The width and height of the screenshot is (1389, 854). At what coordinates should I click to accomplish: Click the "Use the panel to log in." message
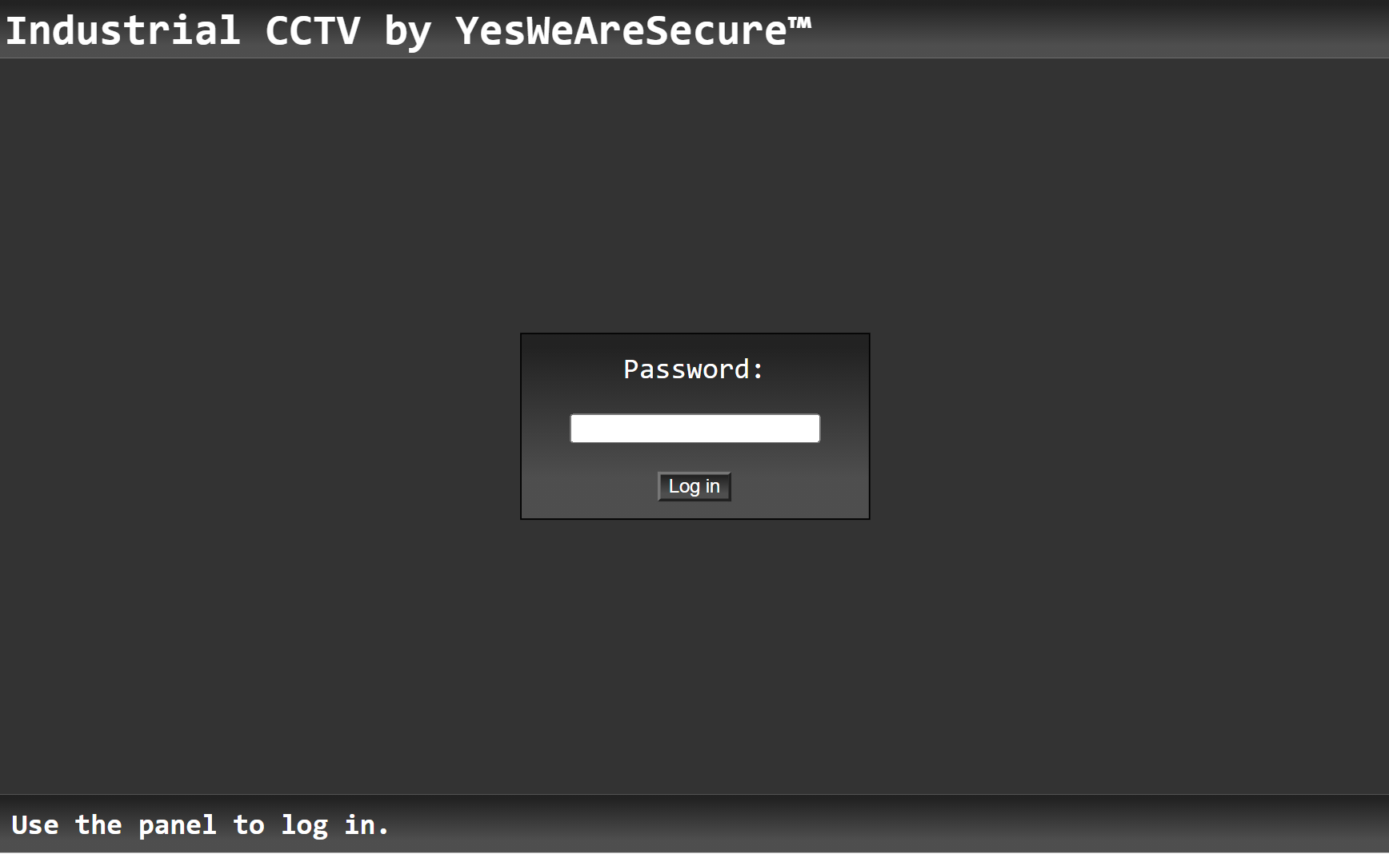coord(200,824)
